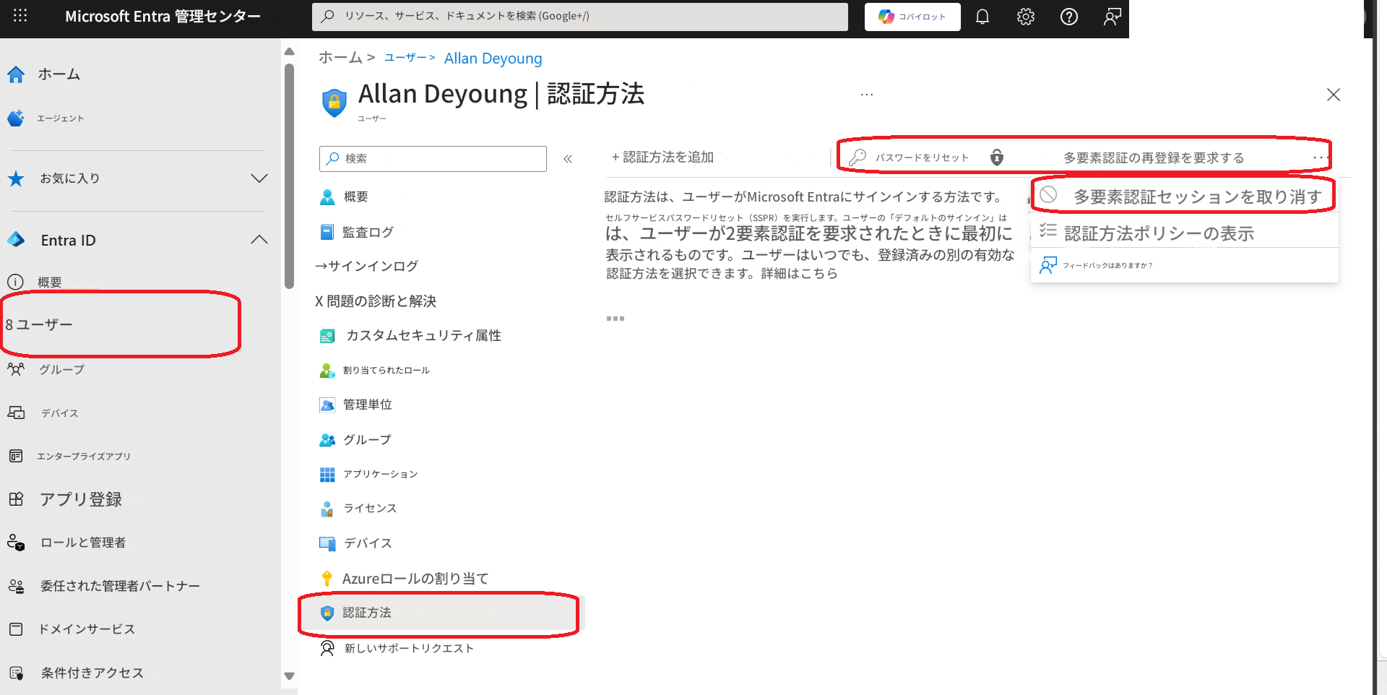Open the app launcher waffle grid

[20, 16]
